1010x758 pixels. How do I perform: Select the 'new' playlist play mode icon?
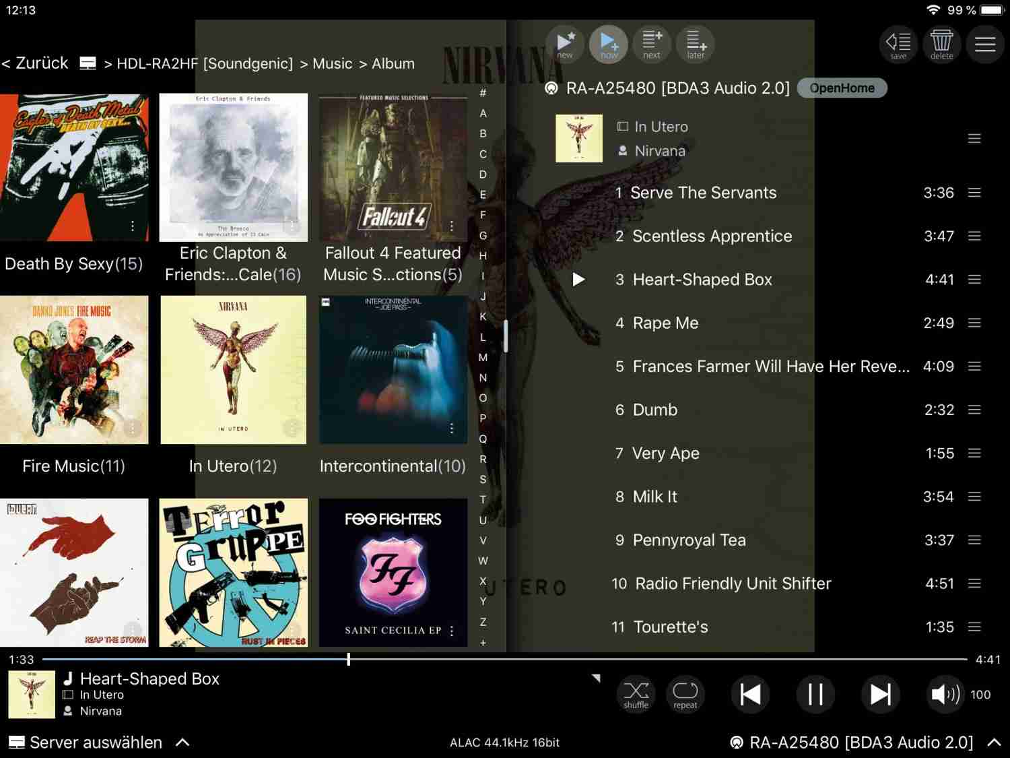(x=565, y=44)
